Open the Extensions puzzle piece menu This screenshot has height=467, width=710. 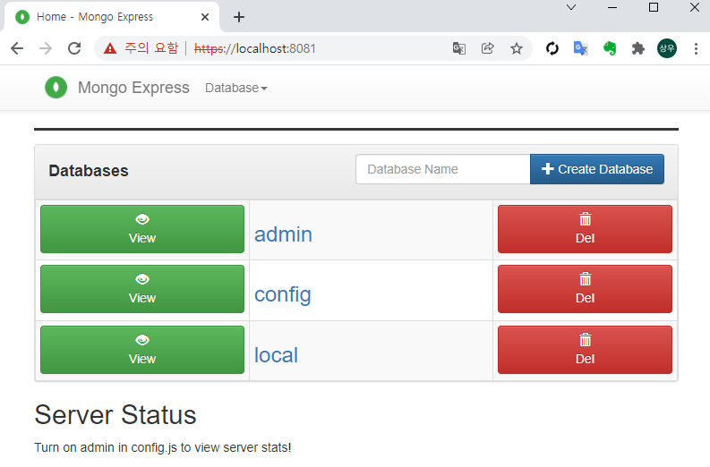(x=638, y=48)
